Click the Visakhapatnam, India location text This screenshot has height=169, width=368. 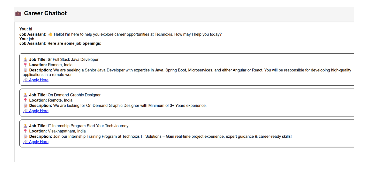[67, 131]
